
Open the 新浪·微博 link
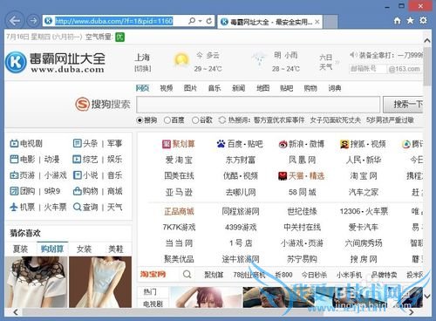tap(301, 144)
